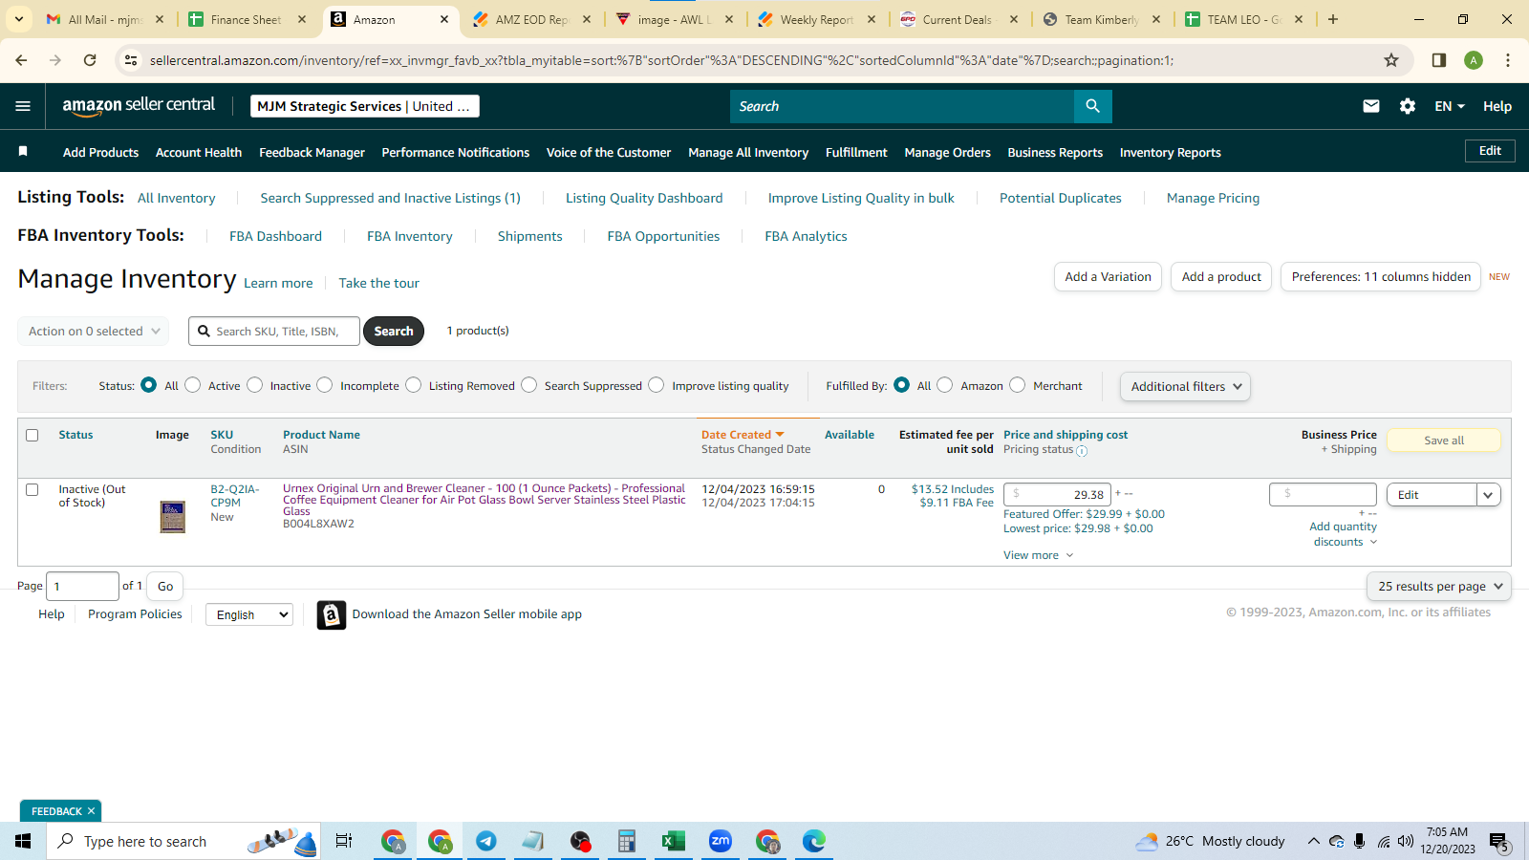Open Telegram from the taskbar

coord(486,841)
